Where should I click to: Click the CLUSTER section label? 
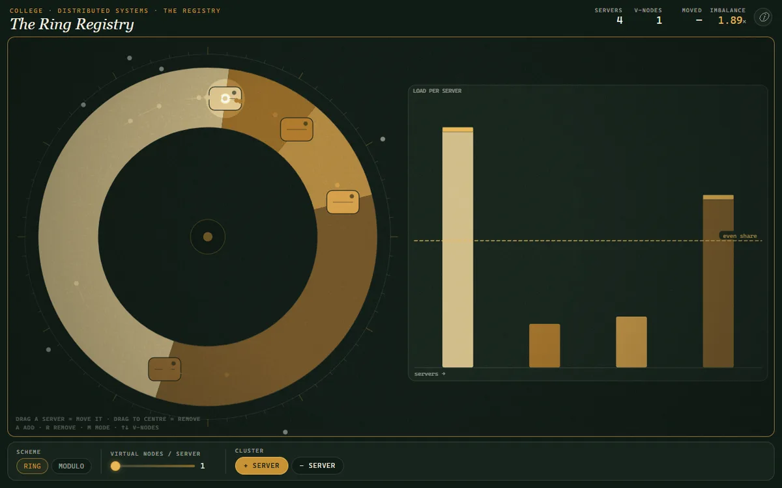[x=250, y=451]
